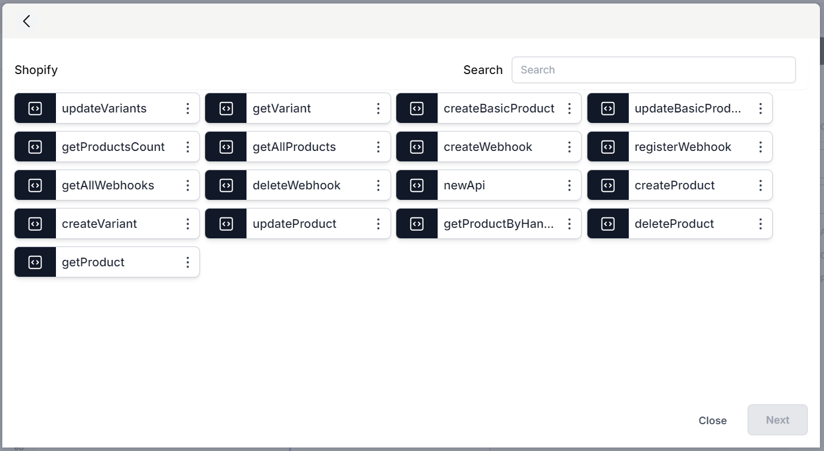Viewport: 824px width, 451px height.
Task: Show options menu for updateProduct
Action: [378, 224]
